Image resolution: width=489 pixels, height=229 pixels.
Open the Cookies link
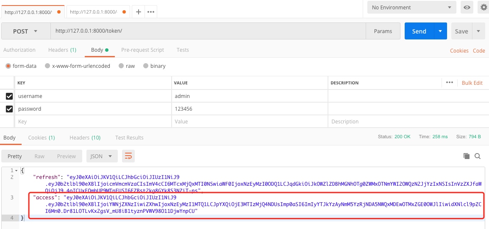click(x=459, y=50)
